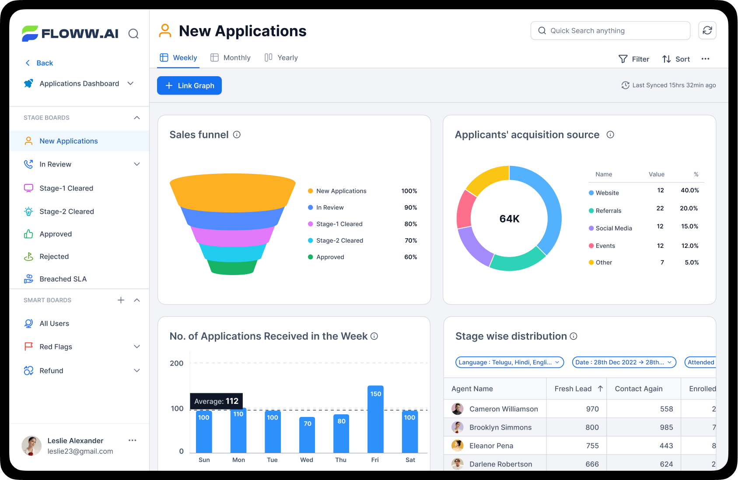The height and width of the screenshot is (480, 738).
Task: Expand the In Review sidebar item
Action: [x=137, y=164]
